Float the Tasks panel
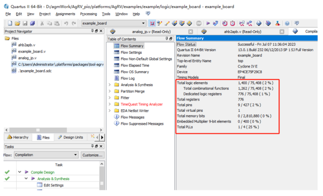The height and width of the screenshot is (196, 323). [97, 146]
